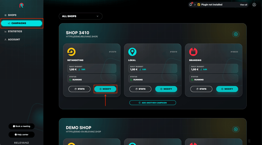Screen dimensions: 262x145
Task: Click the Demo Shop heading
Action: pos(79,128)
